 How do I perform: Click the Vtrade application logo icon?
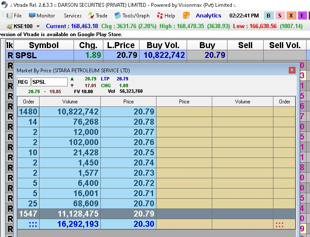[x=4, y=5]
